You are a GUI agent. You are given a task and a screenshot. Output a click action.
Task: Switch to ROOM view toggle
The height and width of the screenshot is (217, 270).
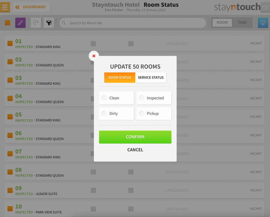[x=222, y=23]
